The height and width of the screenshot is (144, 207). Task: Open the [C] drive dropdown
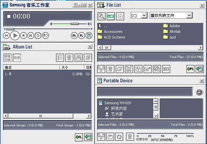(144, 16)
